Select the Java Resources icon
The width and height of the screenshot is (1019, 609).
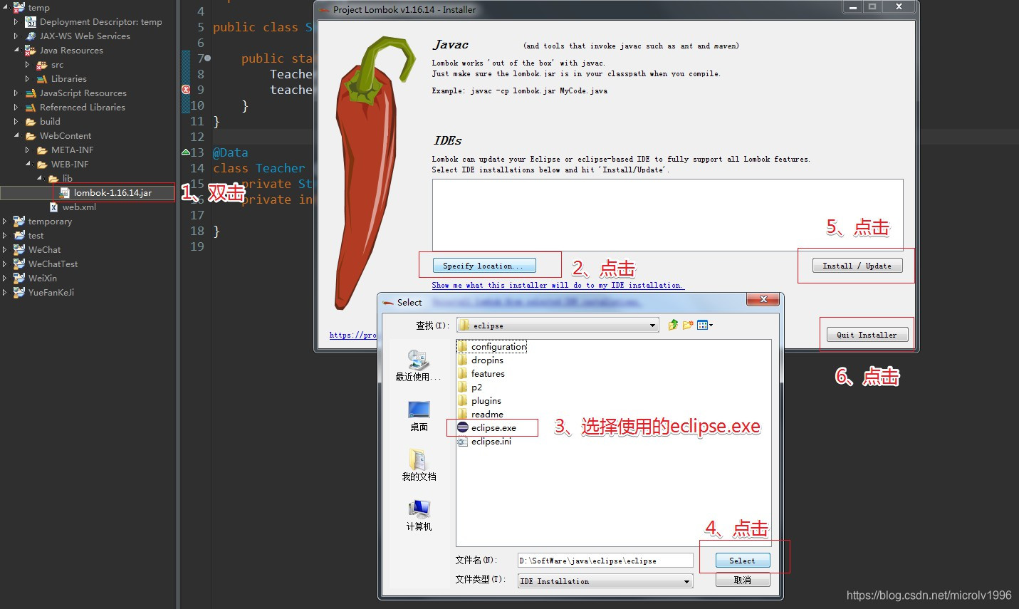tap(31, 51)
